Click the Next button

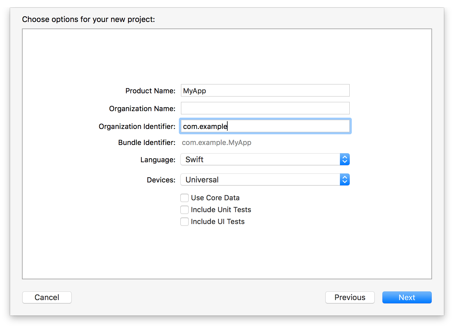point(406,297)
